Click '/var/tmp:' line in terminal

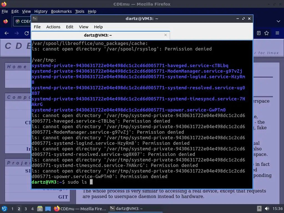click(x=44, y=60)
